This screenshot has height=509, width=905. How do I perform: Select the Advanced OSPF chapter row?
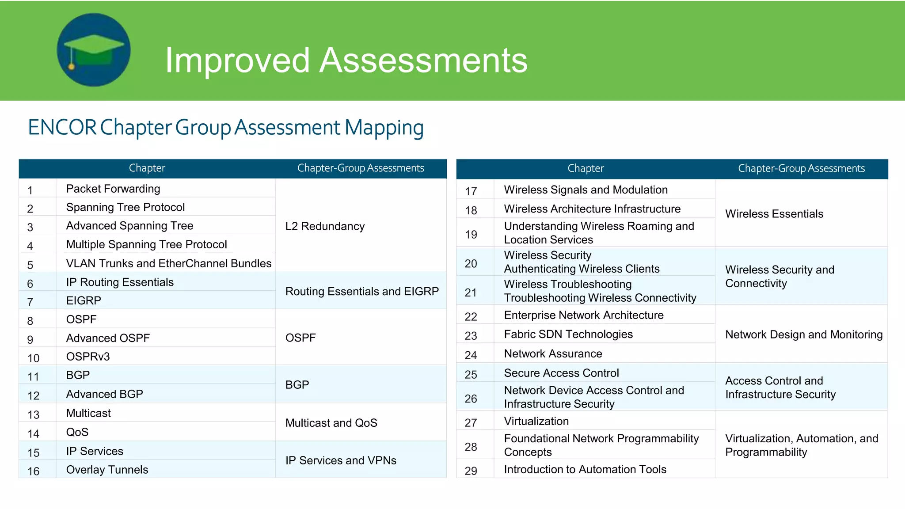click(108, 338)
